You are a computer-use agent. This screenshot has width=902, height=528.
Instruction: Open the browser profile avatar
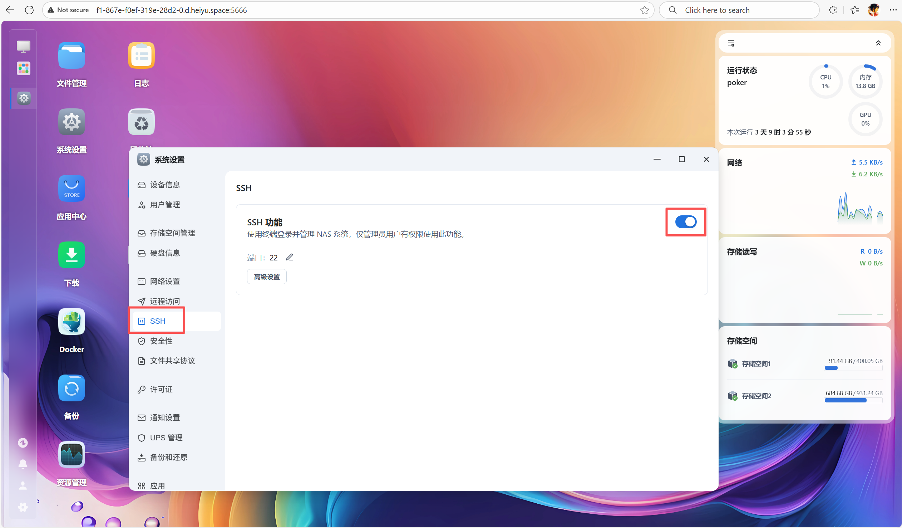click(x=874, y=10)
